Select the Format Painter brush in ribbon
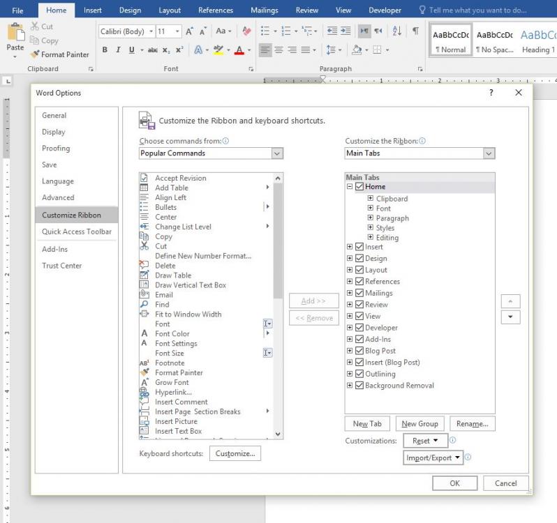557x523 pixels. 35,54
